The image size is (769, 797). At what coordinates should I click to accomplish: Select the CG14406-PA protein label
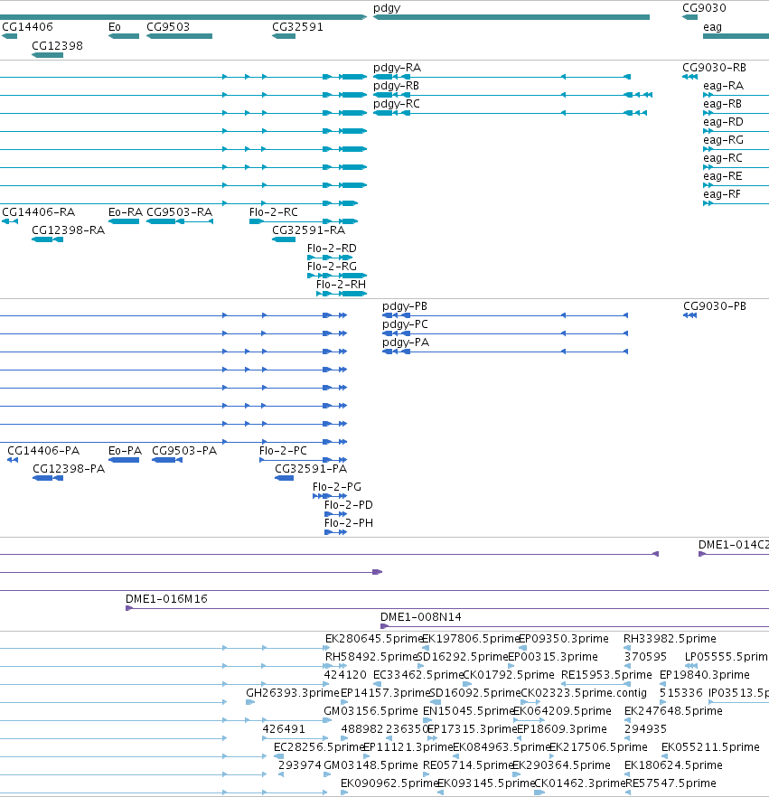pyautogui.click(x=43, y=451)
